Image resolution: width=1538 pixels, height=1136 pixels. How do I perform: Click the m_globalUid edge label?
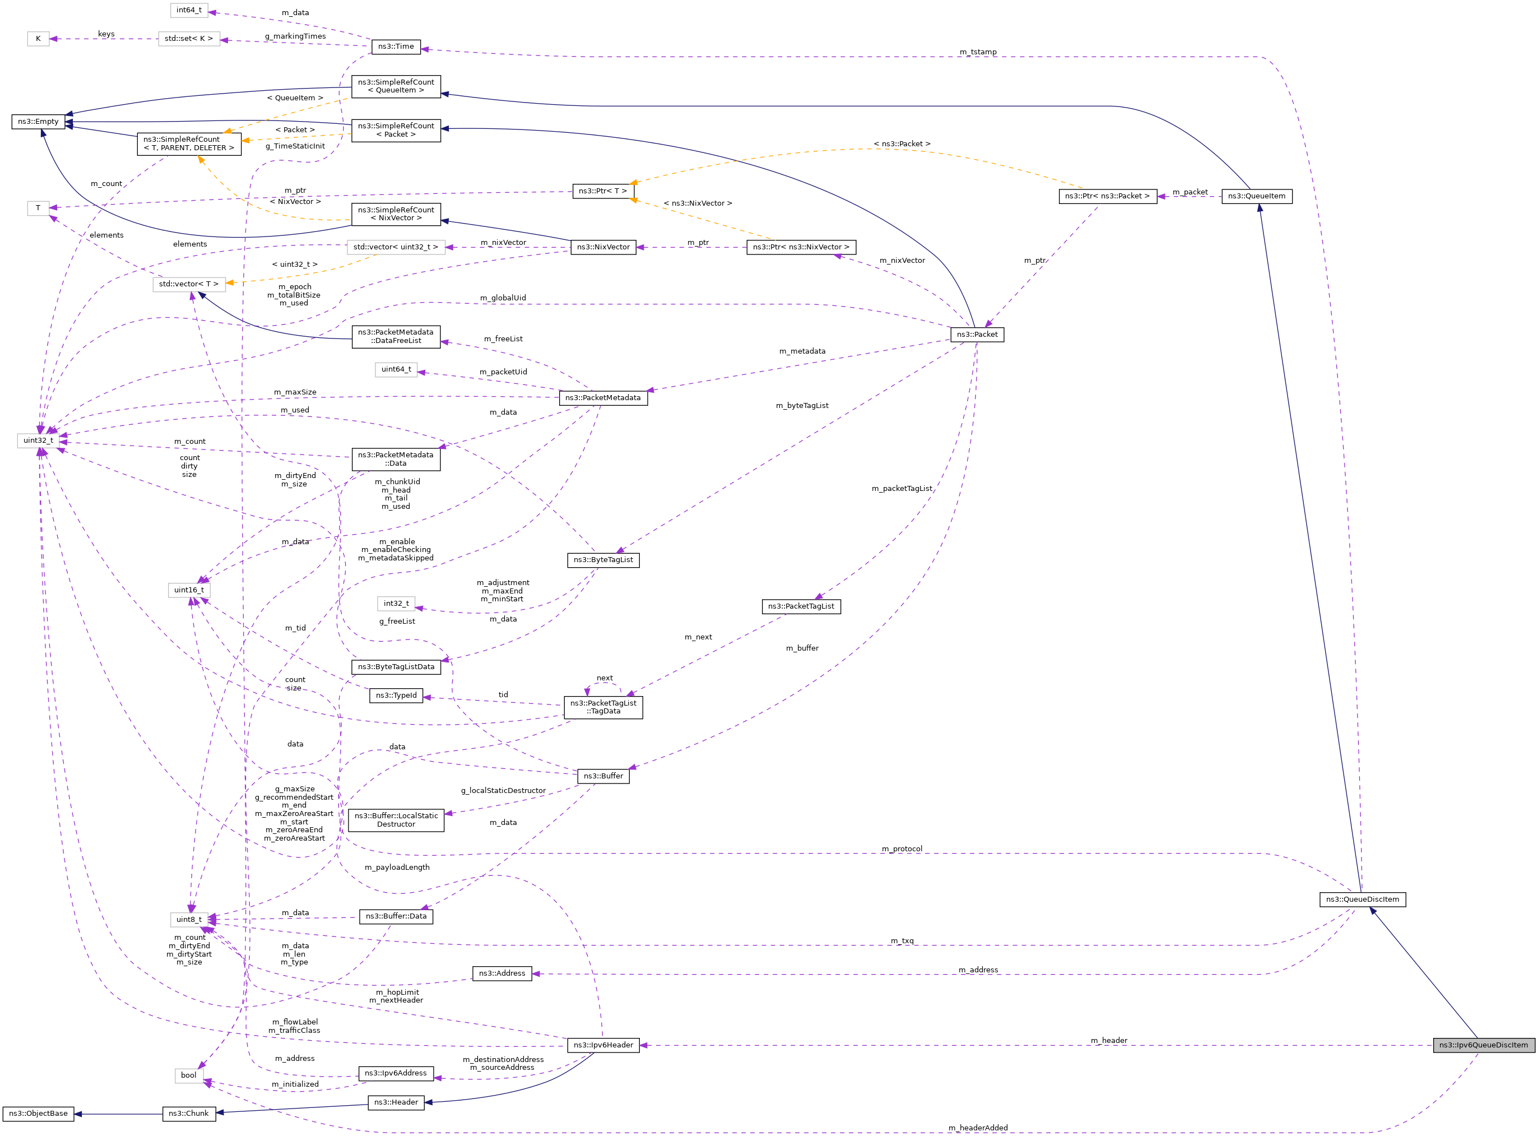503,299
